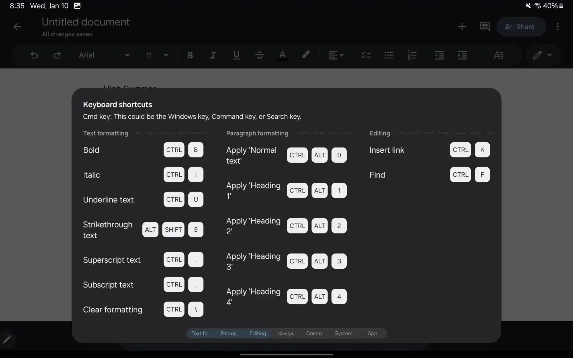Tap the muted sound status icon
The image size is (573, 358).
(x=528, y=6)
